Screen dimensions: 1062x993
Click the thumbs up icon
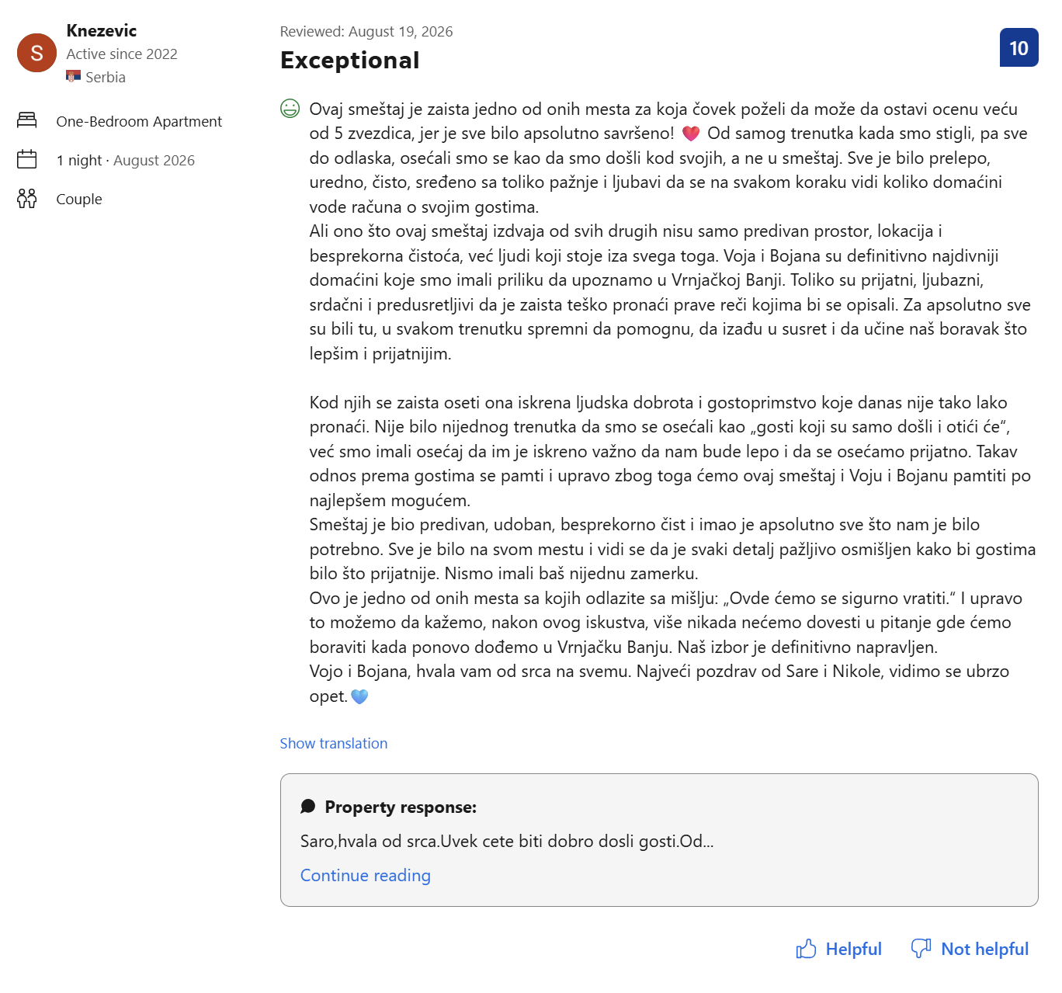tap(807, 949)
